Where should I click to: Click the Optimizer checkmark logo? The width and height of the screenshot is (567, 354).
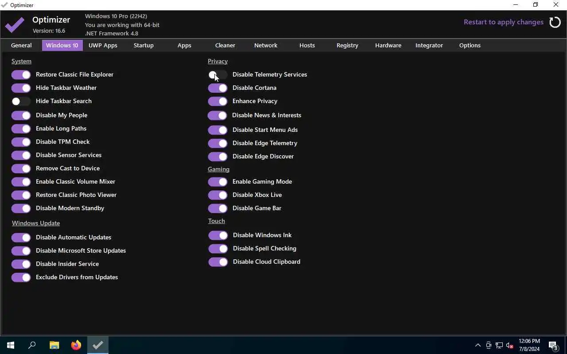pyautogui.click(x=15, y=25)
